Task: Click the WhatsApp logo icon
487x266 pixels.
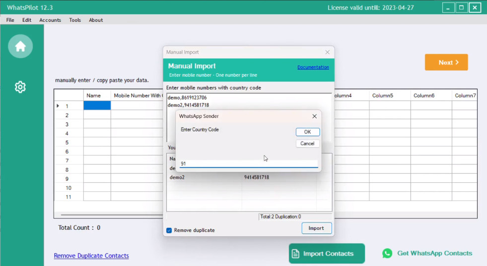Action: [387, 253]
